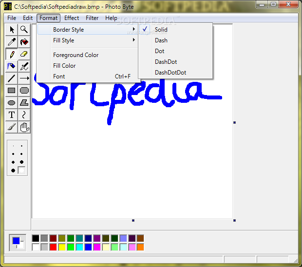The image size is (302, 267).
Task: Minimize the Photo Byte window
Action: tap(262, 4)
